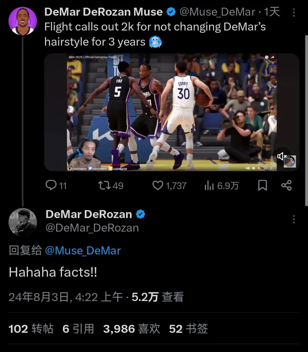Screen dimensions: 308x352
Task: Click the DeMar DeRozan display name
Action: coord(89,214)
